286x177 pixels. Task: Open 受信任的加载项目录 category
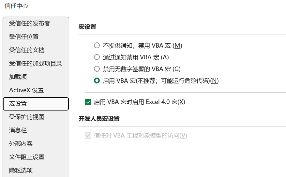tap(36, 64)
